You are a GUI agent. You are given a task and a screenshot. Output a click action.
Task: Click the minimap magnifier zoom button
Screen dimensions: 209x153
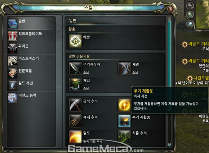click(190, 24)
